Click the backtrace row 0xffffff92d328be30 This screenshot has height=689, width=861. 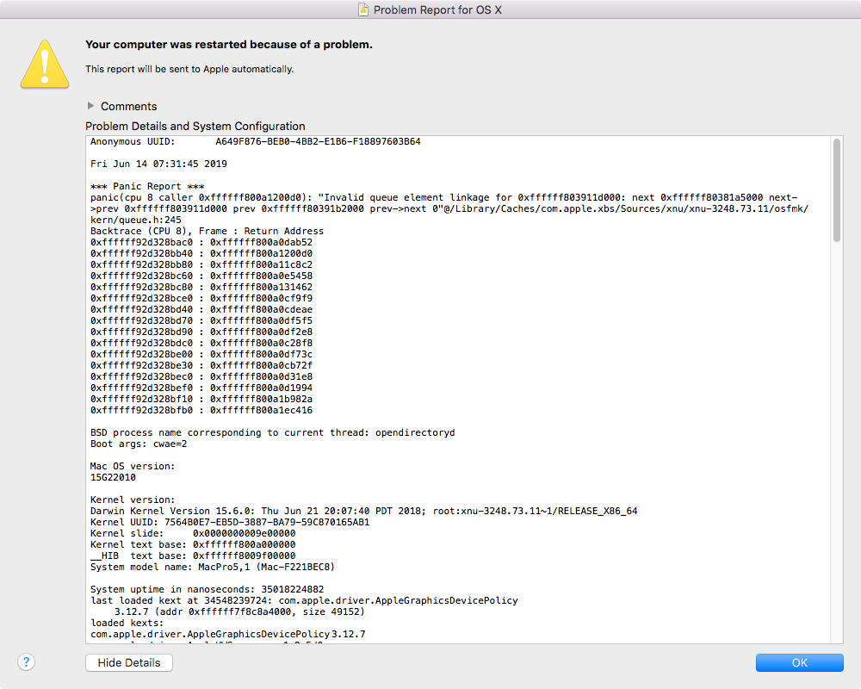pos(201,365)
